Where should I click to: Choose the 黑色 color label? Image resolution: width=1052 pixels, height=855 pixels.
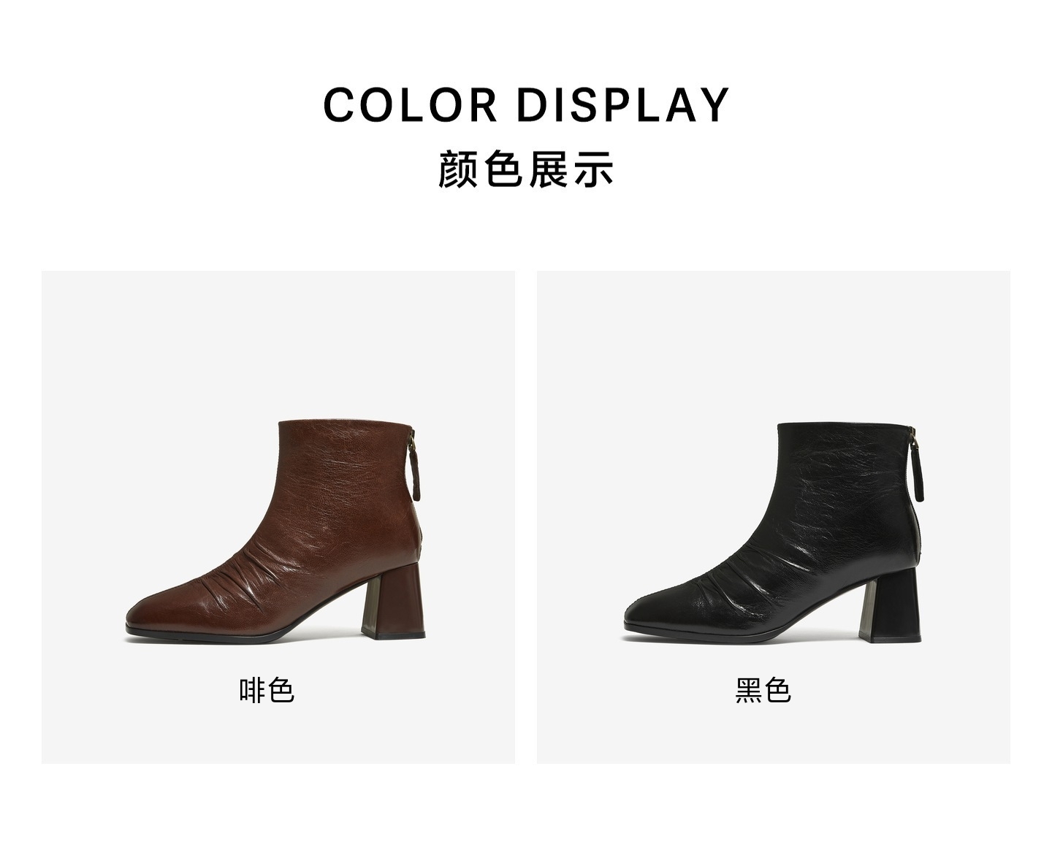763,690
